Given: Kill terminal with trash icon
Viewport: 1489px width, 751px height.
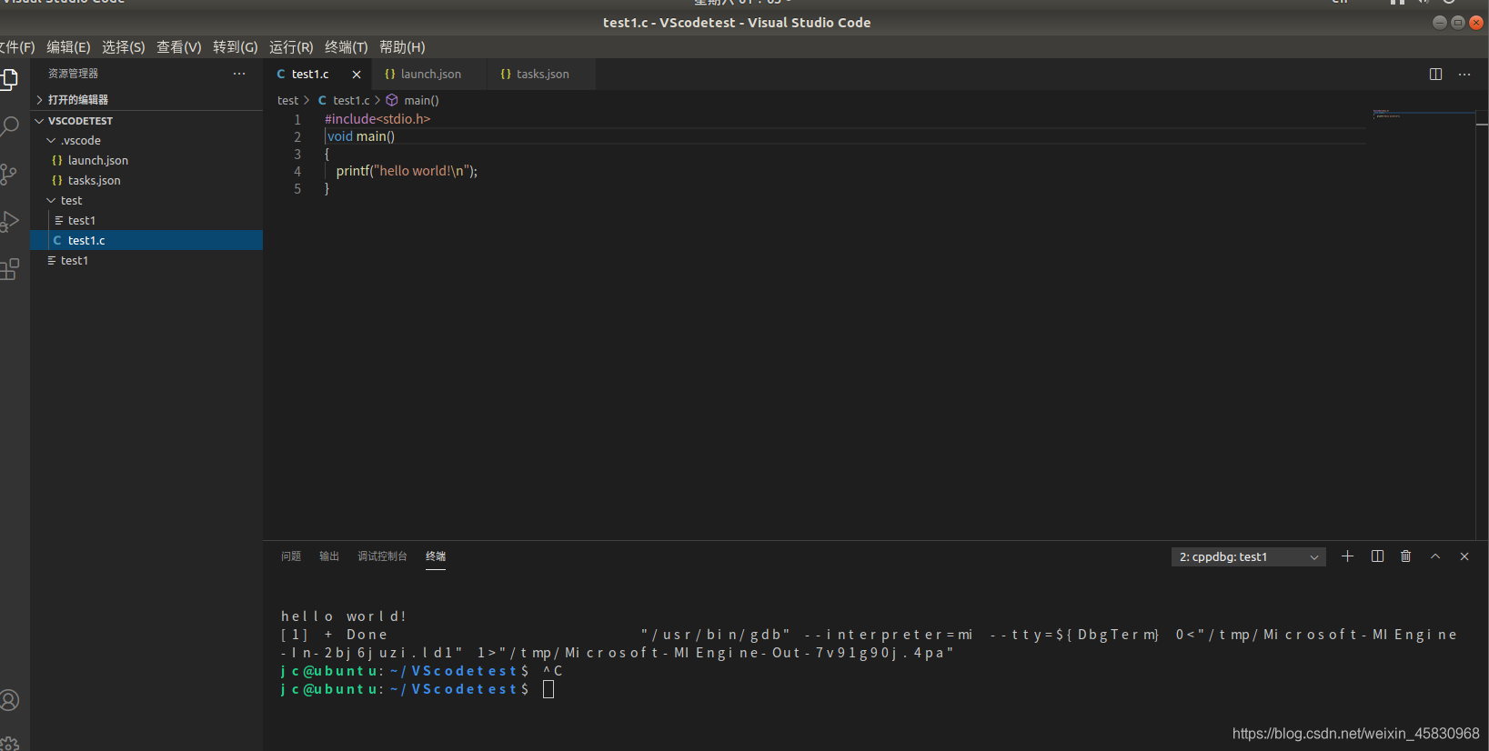Looking at the screenshot, I should tap(1406, 556).
